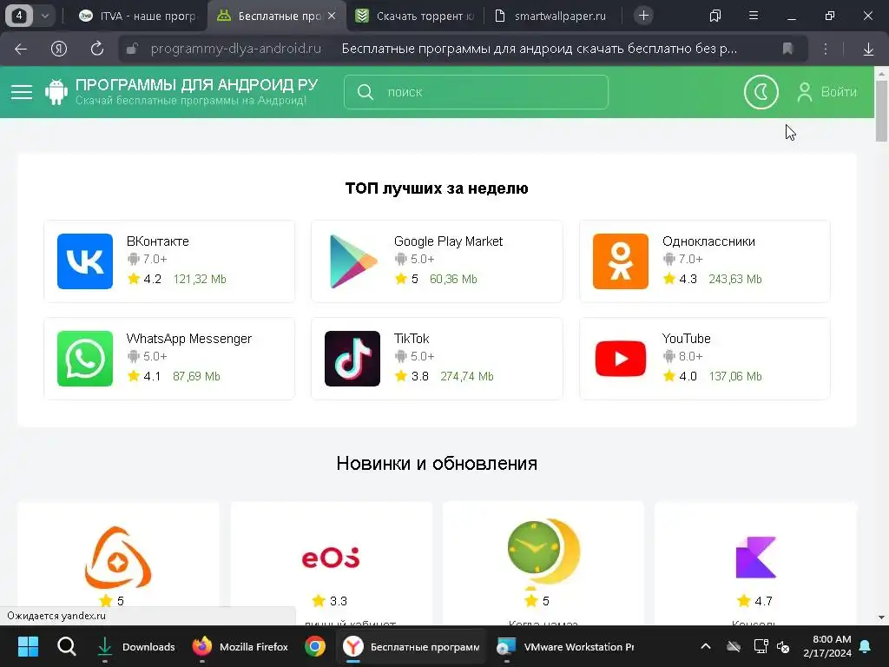889x667 pixels.
Task: Toggle the dark mode moon button
Action: pyautogui.click(x=761, y=92)
